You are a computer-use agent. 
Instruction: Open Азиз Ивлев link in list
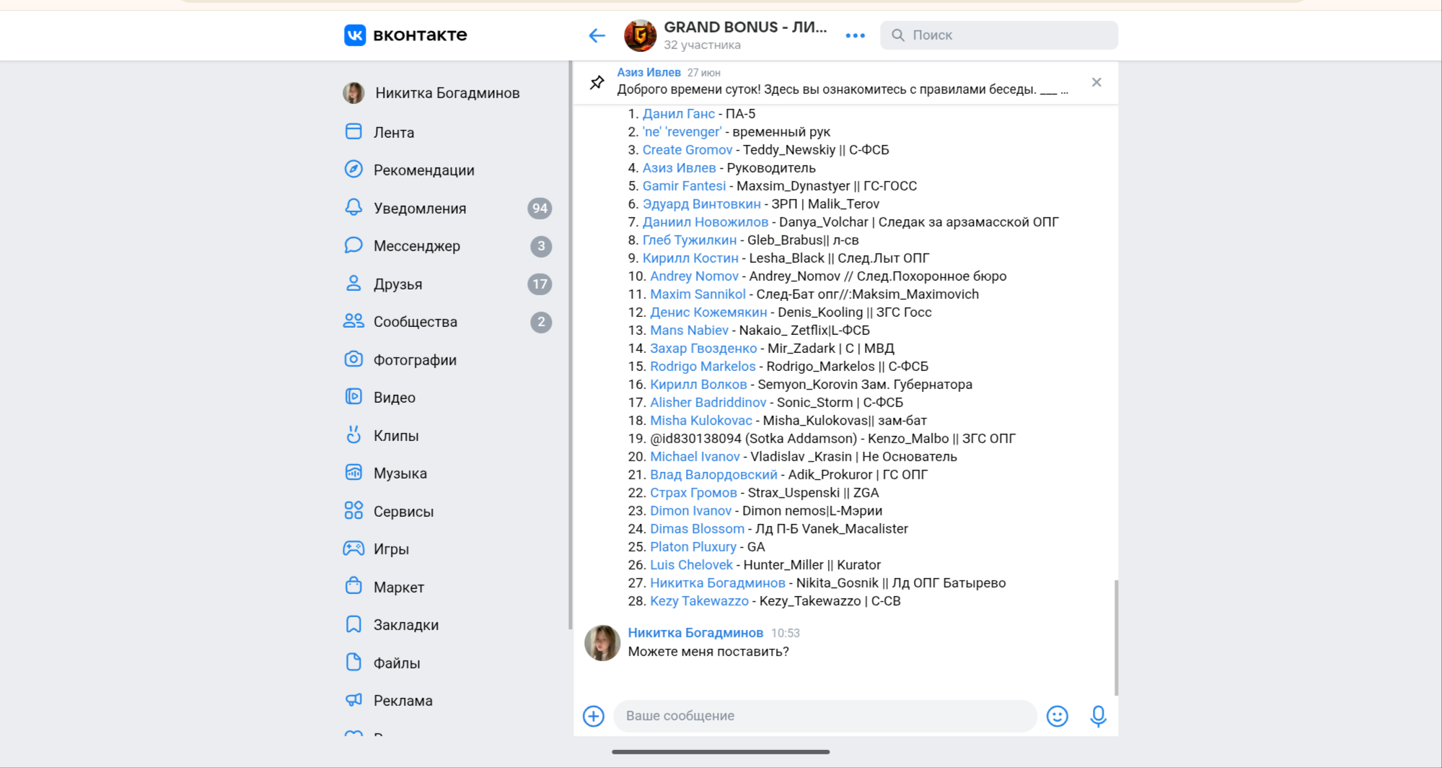coord(680,167)
